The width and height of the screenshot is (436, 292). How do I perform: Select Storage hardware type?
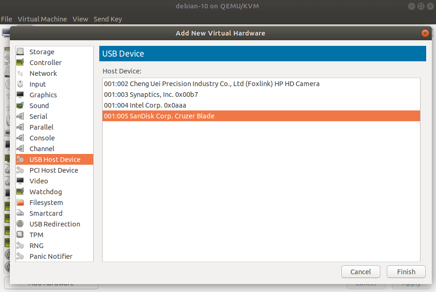[54, 51]
